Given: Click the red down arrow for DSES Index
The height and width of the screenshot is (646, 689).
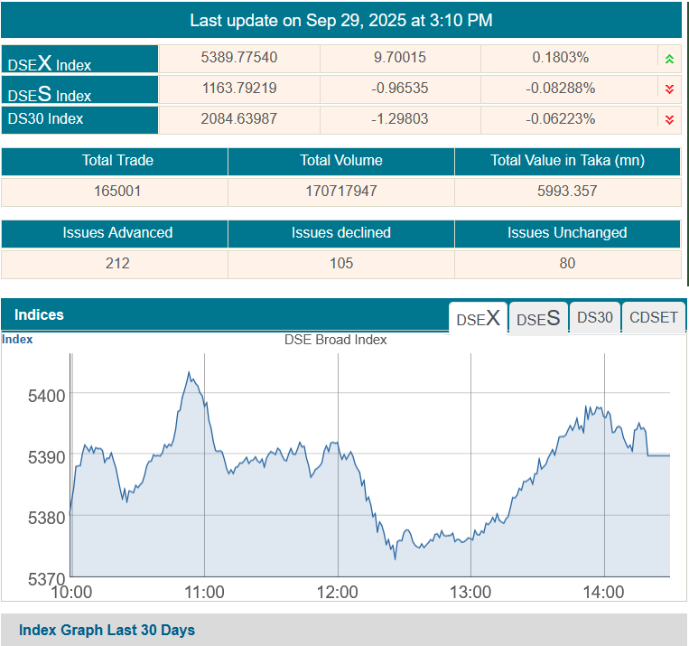Looking at the screenshot, I should (x=669, y=89).
